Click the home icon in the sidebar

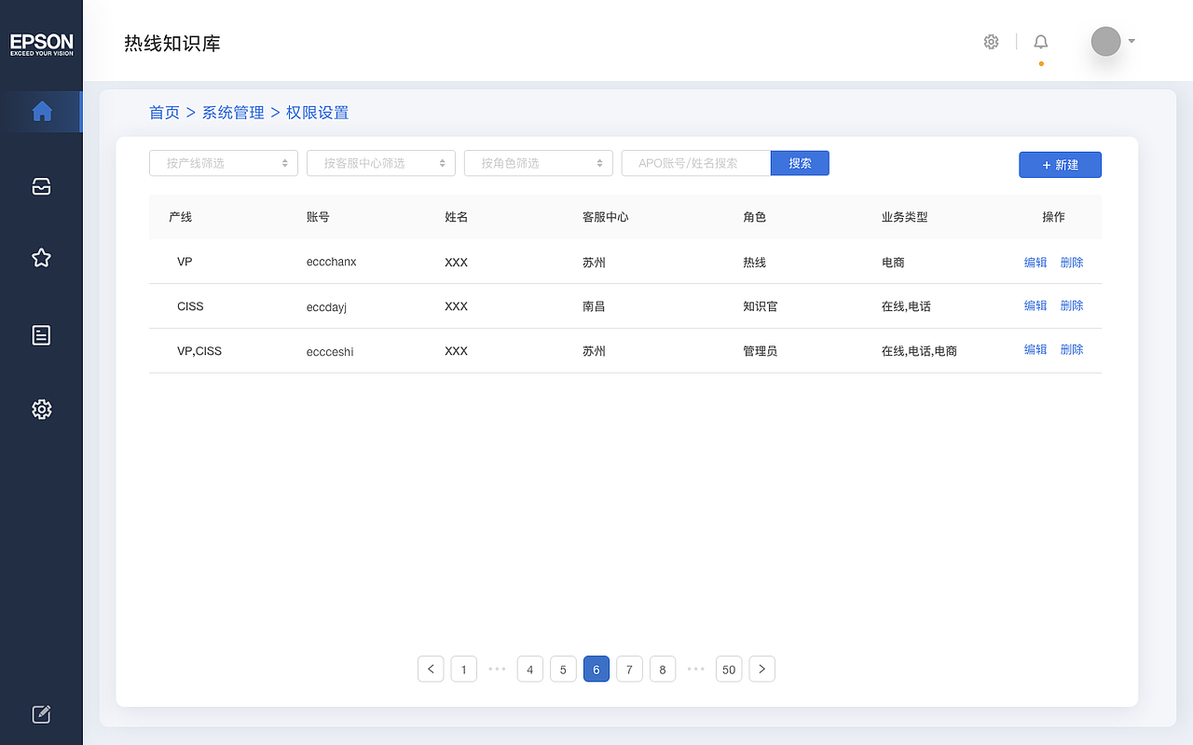click(x=41, y=111)
